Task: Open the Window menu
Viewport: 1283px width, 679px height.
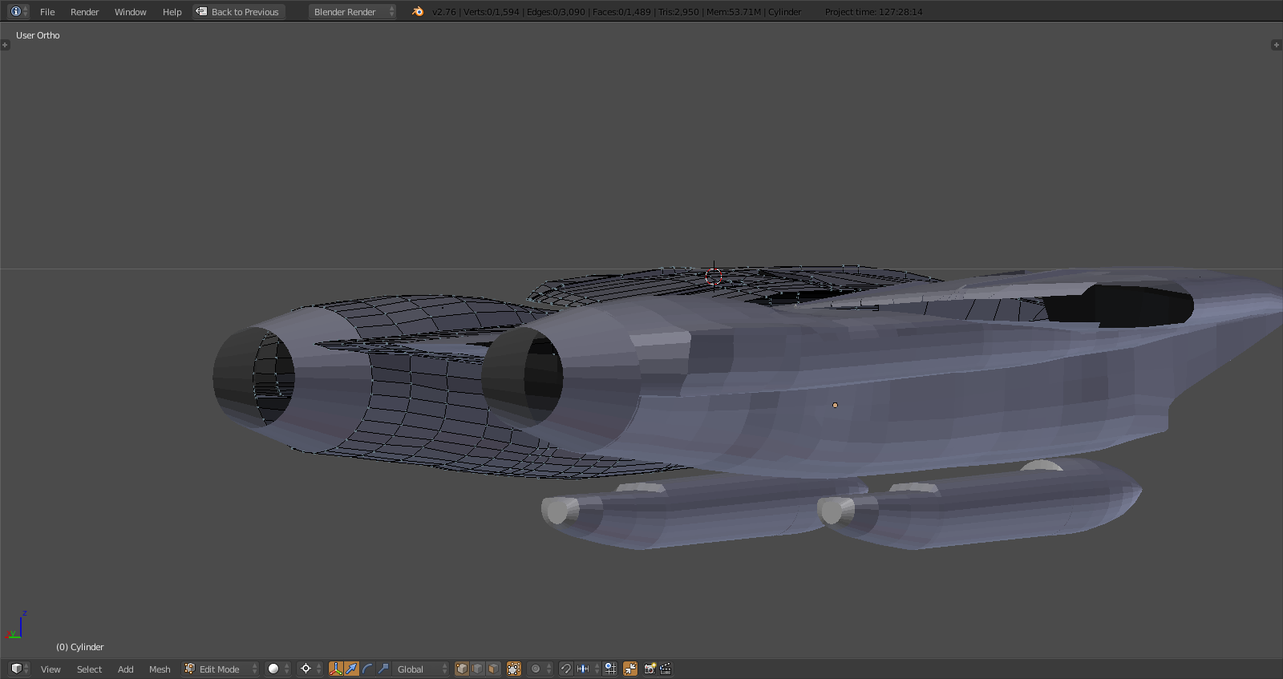Action: click(x=130, y=12)
